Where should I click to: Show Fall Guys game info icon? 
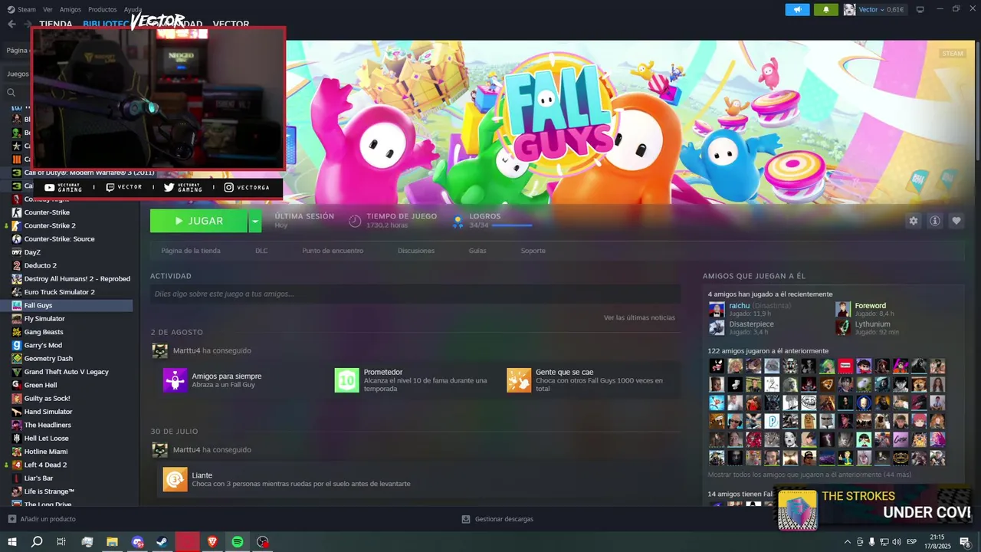935,221
